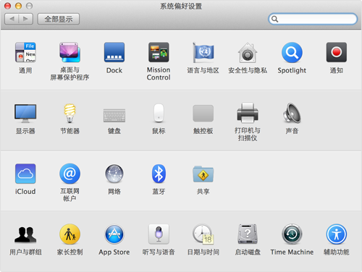Screen dimensions: 362x272
Task: Focus the preferences search field
Action: click(x=313, y=19)
